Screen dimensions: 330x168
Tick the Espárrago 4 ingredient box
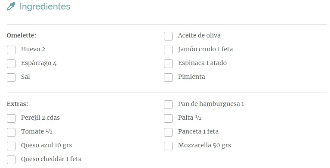11,64
